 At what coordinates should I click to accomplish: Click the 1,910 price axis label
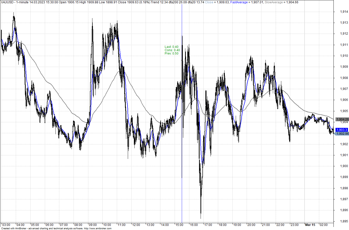344,56
